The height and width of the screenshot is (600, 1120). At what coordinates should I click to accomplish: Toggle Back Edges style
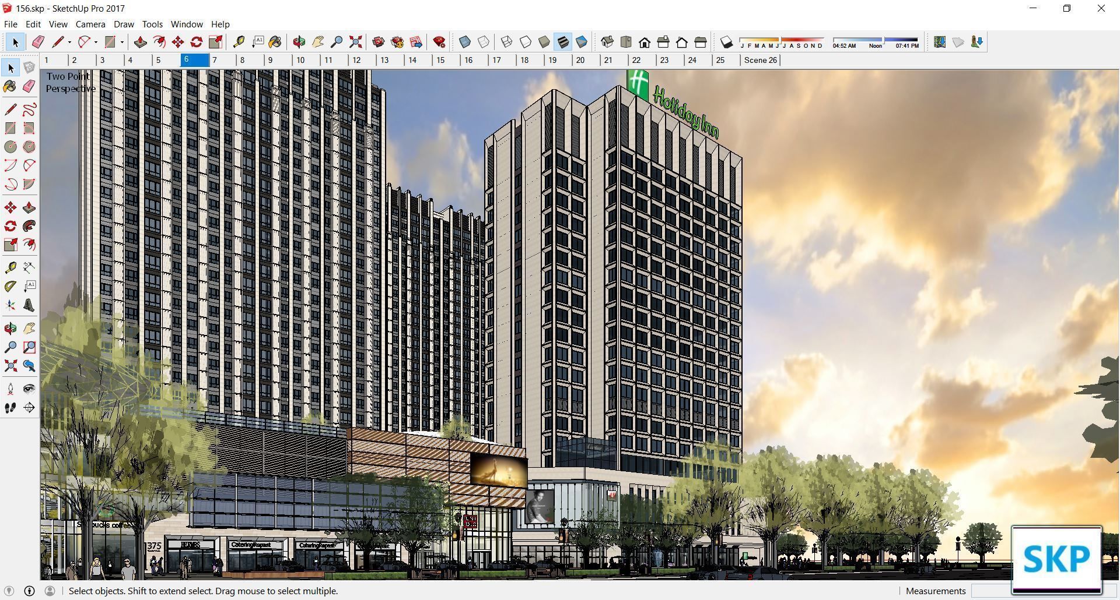pyautogui.click(x=484, y=42)
